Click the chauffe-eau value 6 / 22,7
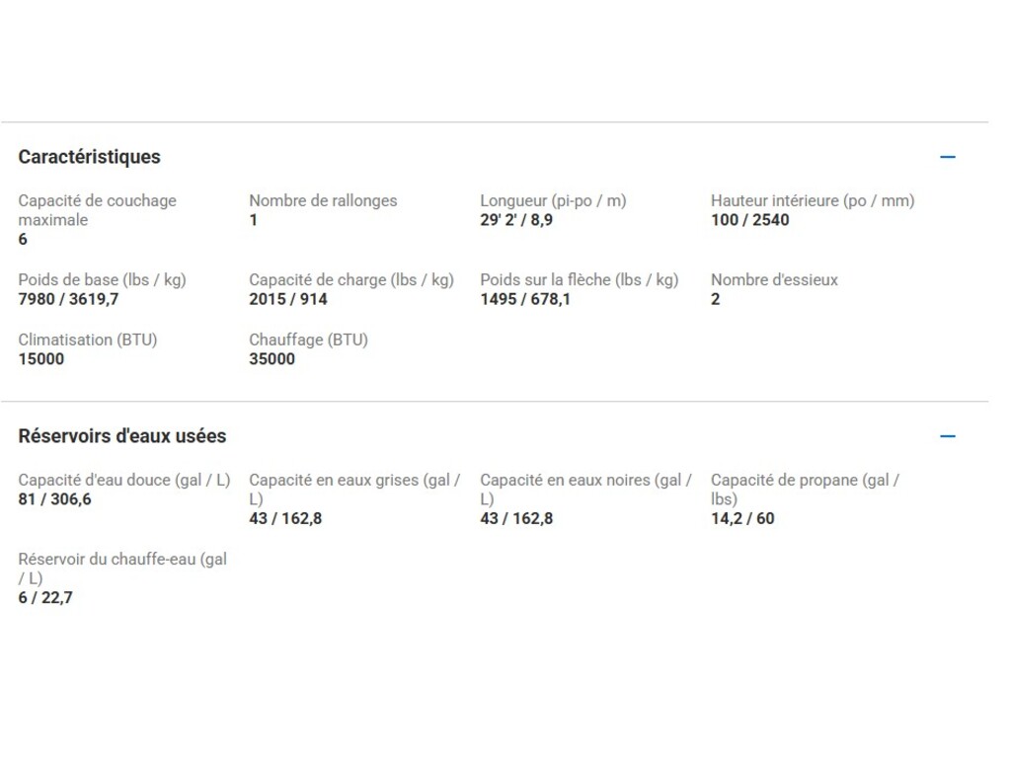 (45, 598)
